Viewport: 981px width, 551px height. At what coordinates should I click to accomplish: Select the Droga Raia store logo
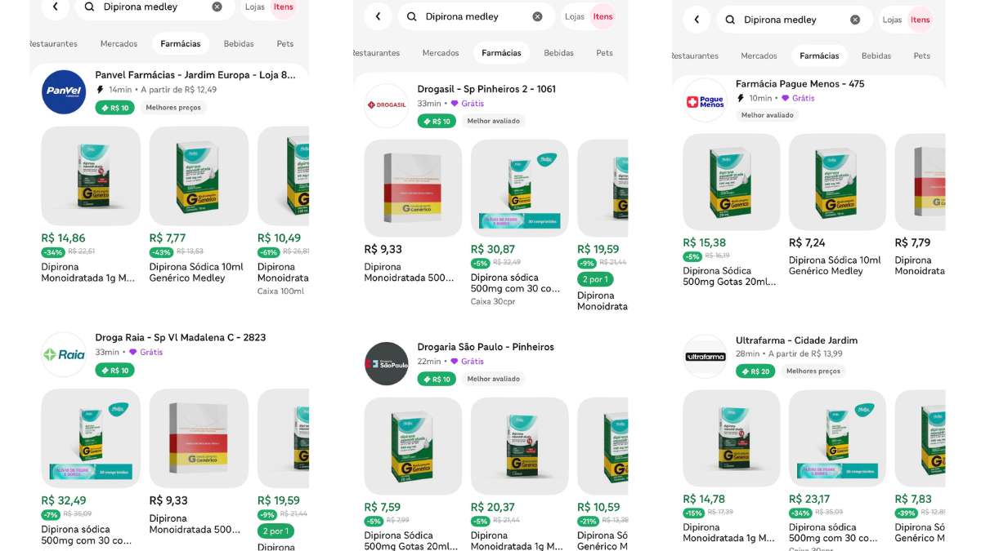64,354
